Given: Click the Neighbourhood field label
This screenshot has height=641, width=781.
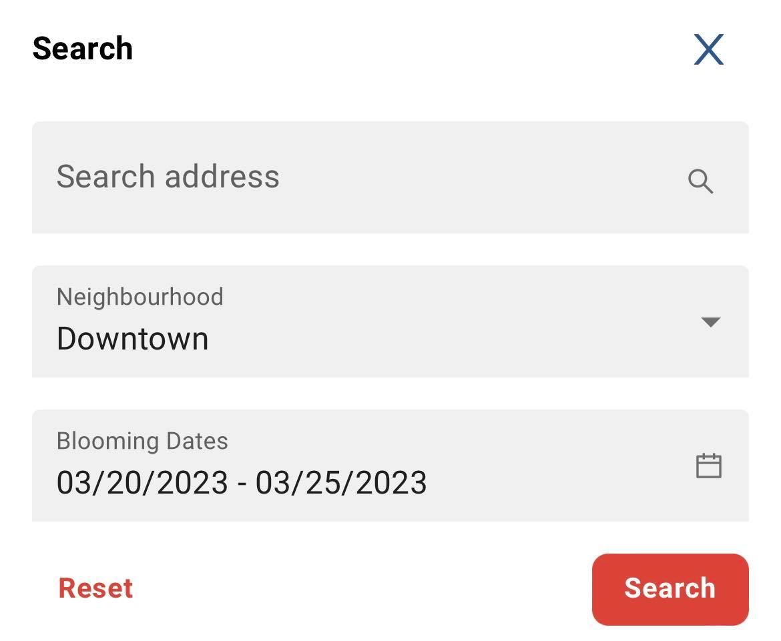Looking at the screenshot, I should (x=140, y=297).
